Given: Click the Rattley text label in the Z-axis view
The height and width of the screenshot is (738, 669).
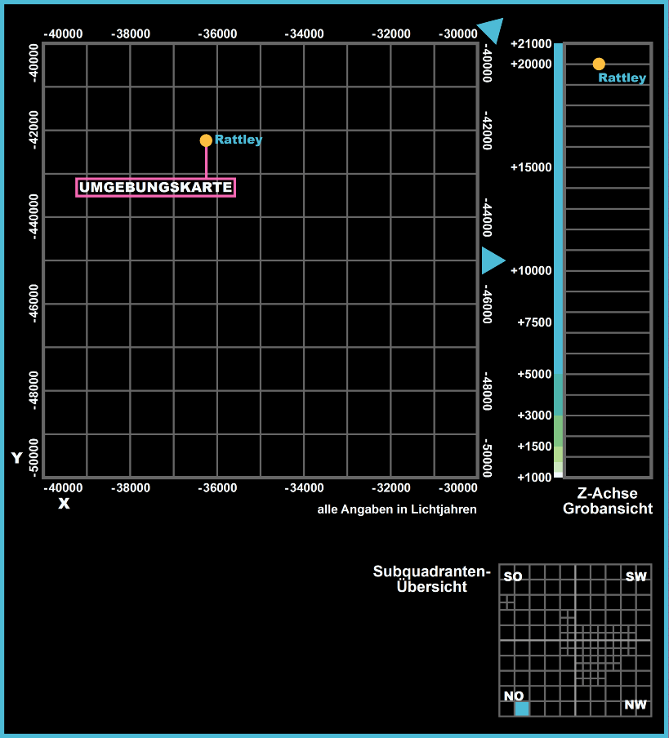Looking at the screenshot, I should pyautogui.click(x=622, y=78).
